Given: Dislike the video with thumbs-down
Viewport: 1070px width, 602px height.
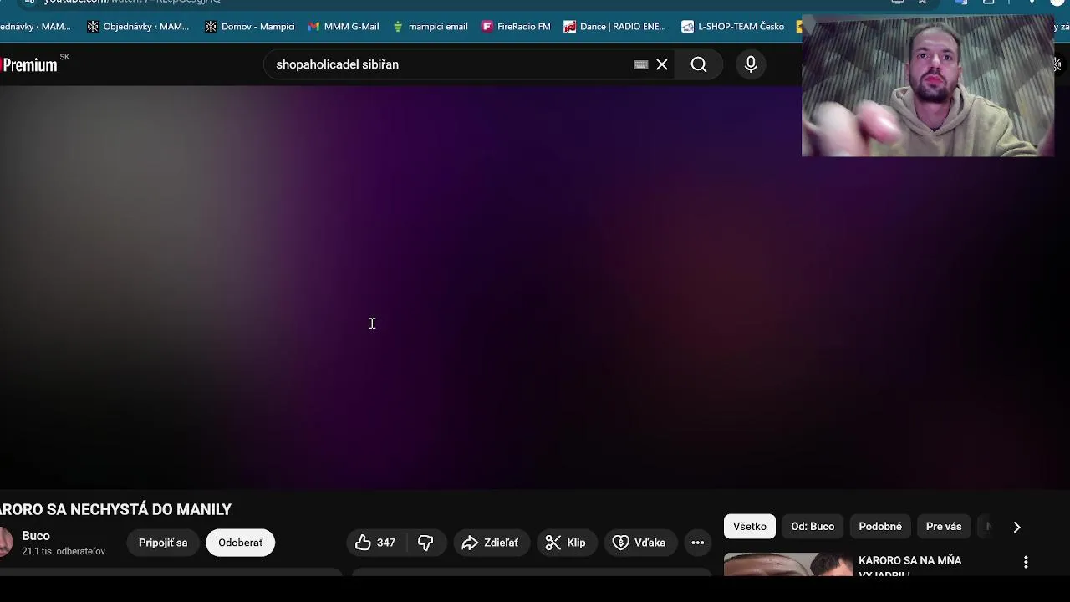Looking at the screenshot, I should pos(426,543).
